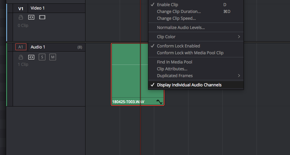
Task: Expand the Clip Color submenu
Action: click(196, 37)
